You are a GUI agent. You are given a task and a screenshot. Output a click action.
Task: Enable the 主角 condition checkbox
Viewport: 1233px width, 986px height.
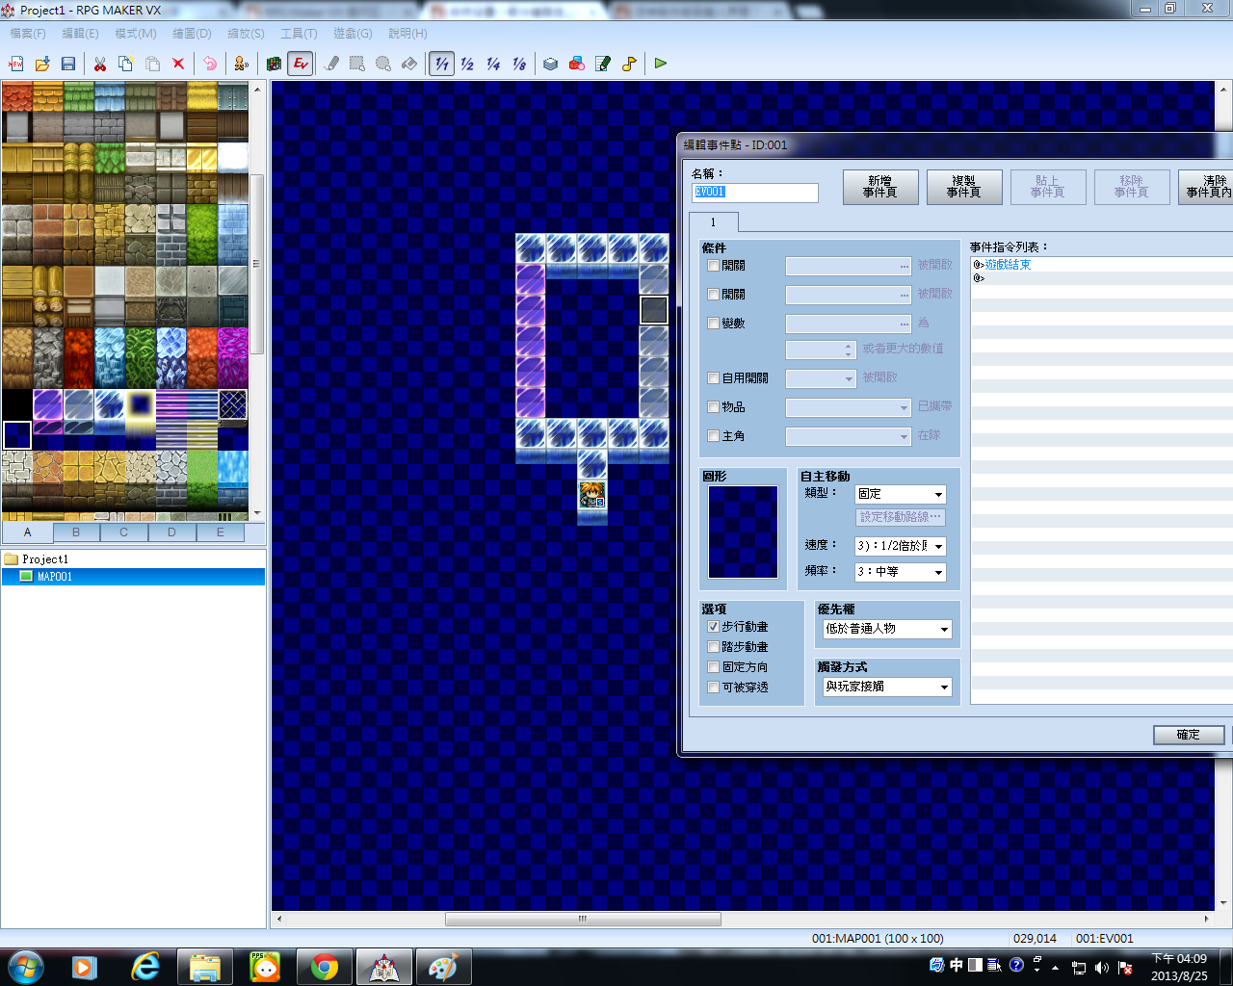point(714,436)
